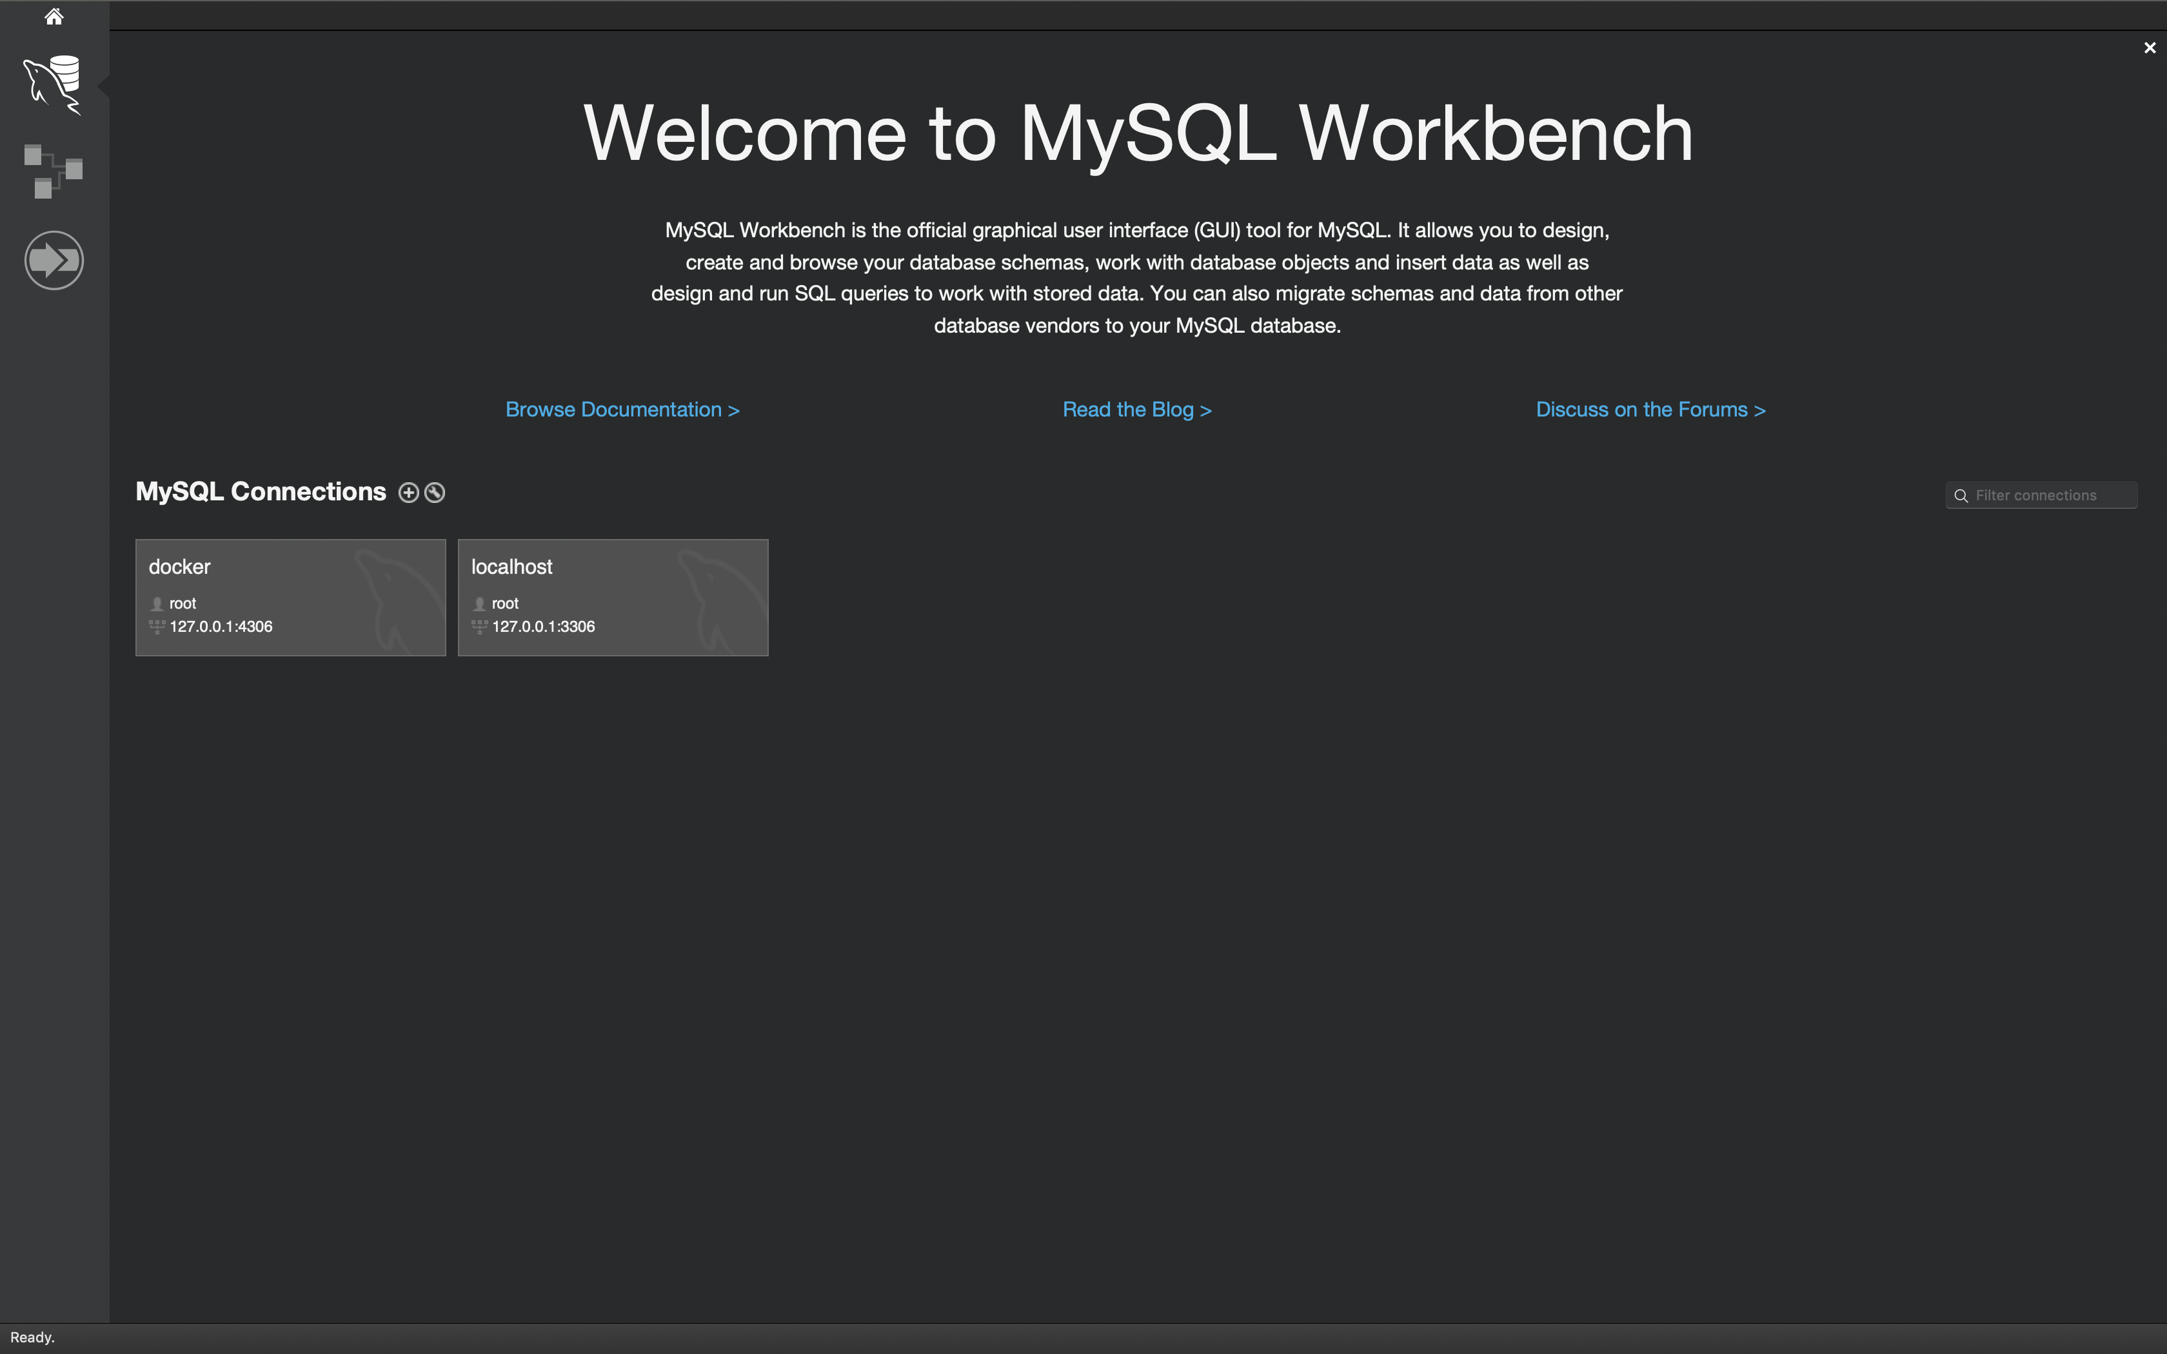This screenshot has height=1354, width=2167.
Task: Focus the Filter connections search field
Action: coord(2041,495)
